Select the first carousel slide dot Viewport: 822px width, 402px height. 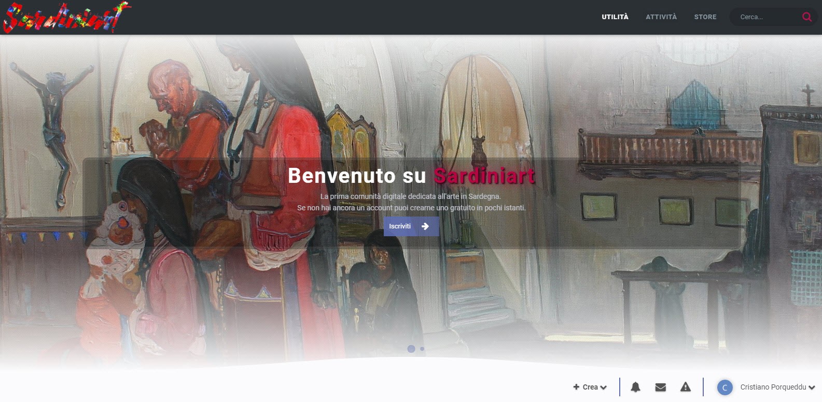click(x=411, y=349)
